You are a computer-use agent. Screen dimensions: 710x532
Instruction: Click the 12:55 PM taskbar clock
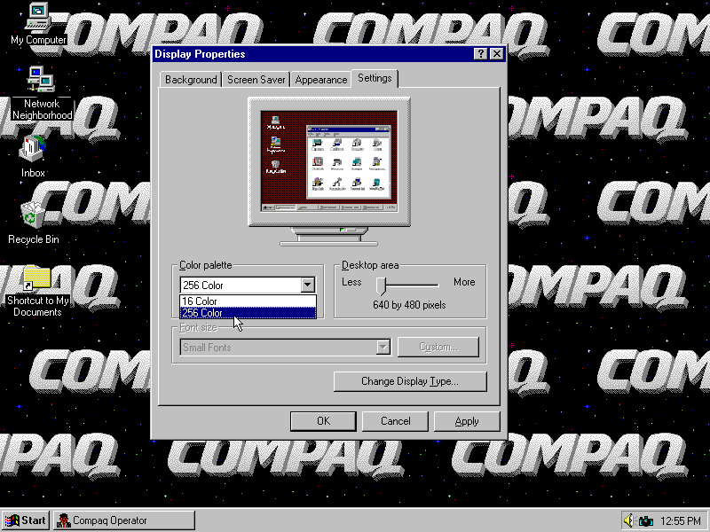681,521
